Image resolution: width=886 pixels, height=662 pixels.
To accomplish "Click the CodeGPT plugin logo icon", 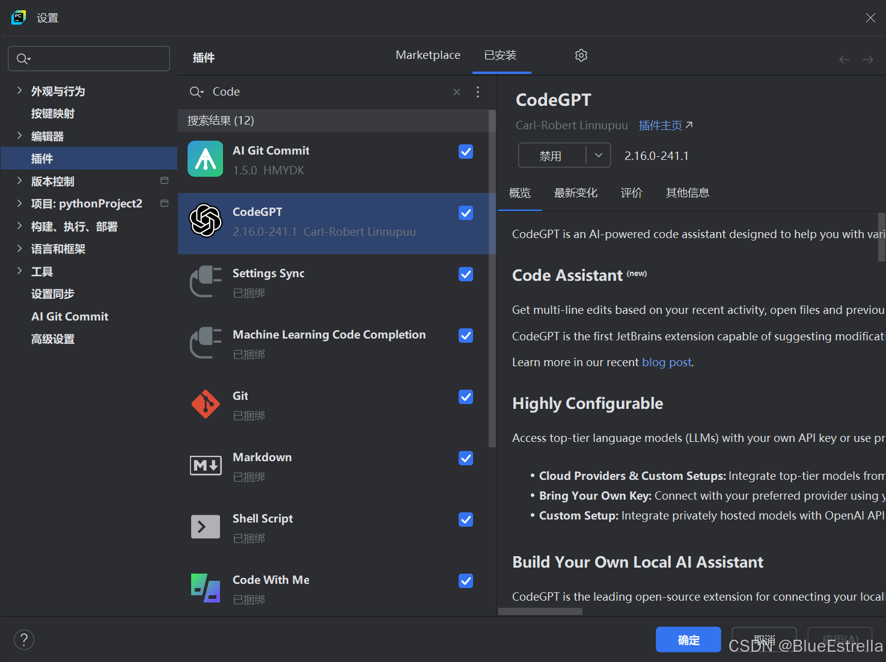I will tap(206, 220).
